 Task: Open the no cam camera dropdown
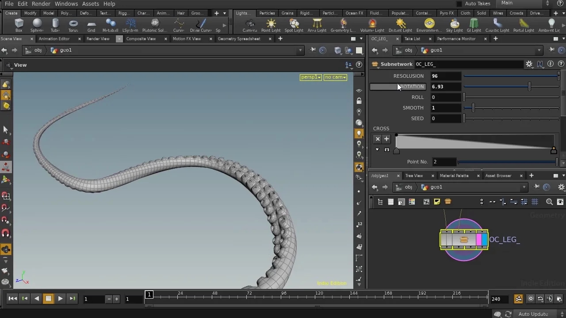335,77
